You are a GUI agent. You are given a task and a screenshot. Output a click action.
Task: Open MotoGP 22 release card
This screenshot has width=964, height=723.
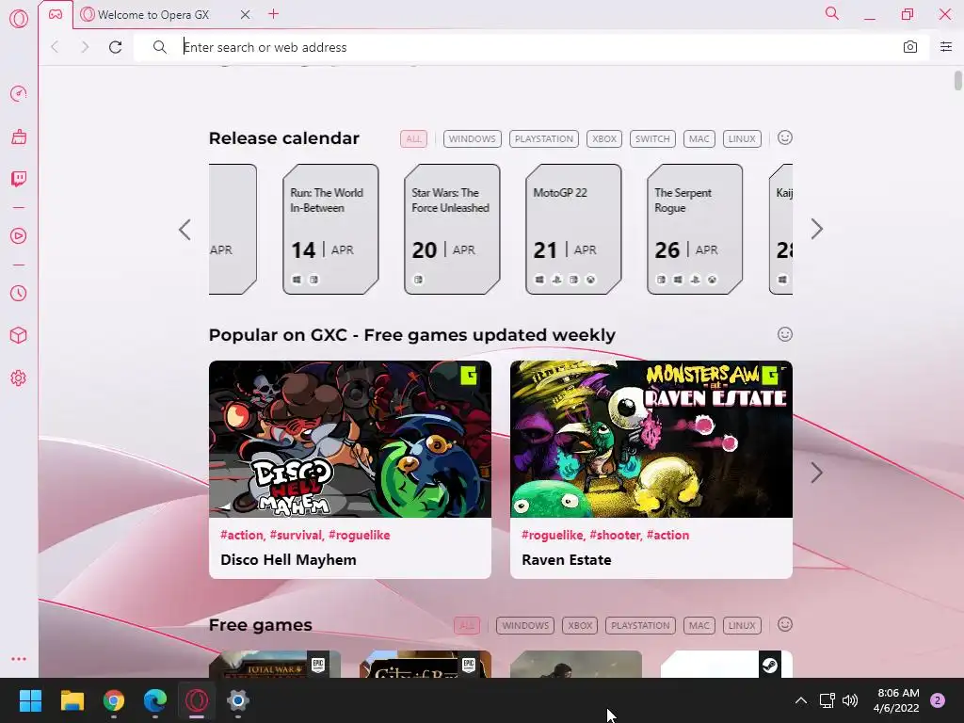573,230
